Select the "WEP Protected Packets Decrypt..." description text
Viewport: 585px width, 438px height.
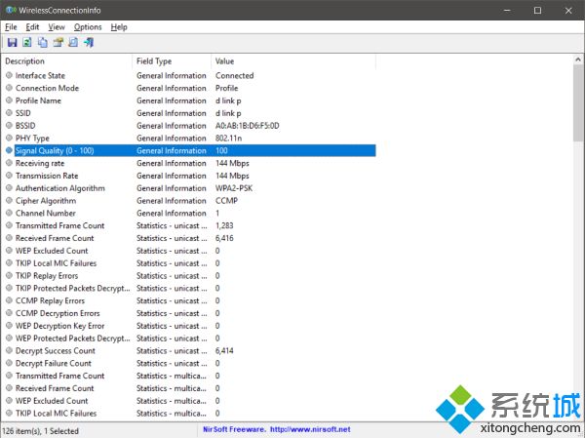click(x=73, y=338)
